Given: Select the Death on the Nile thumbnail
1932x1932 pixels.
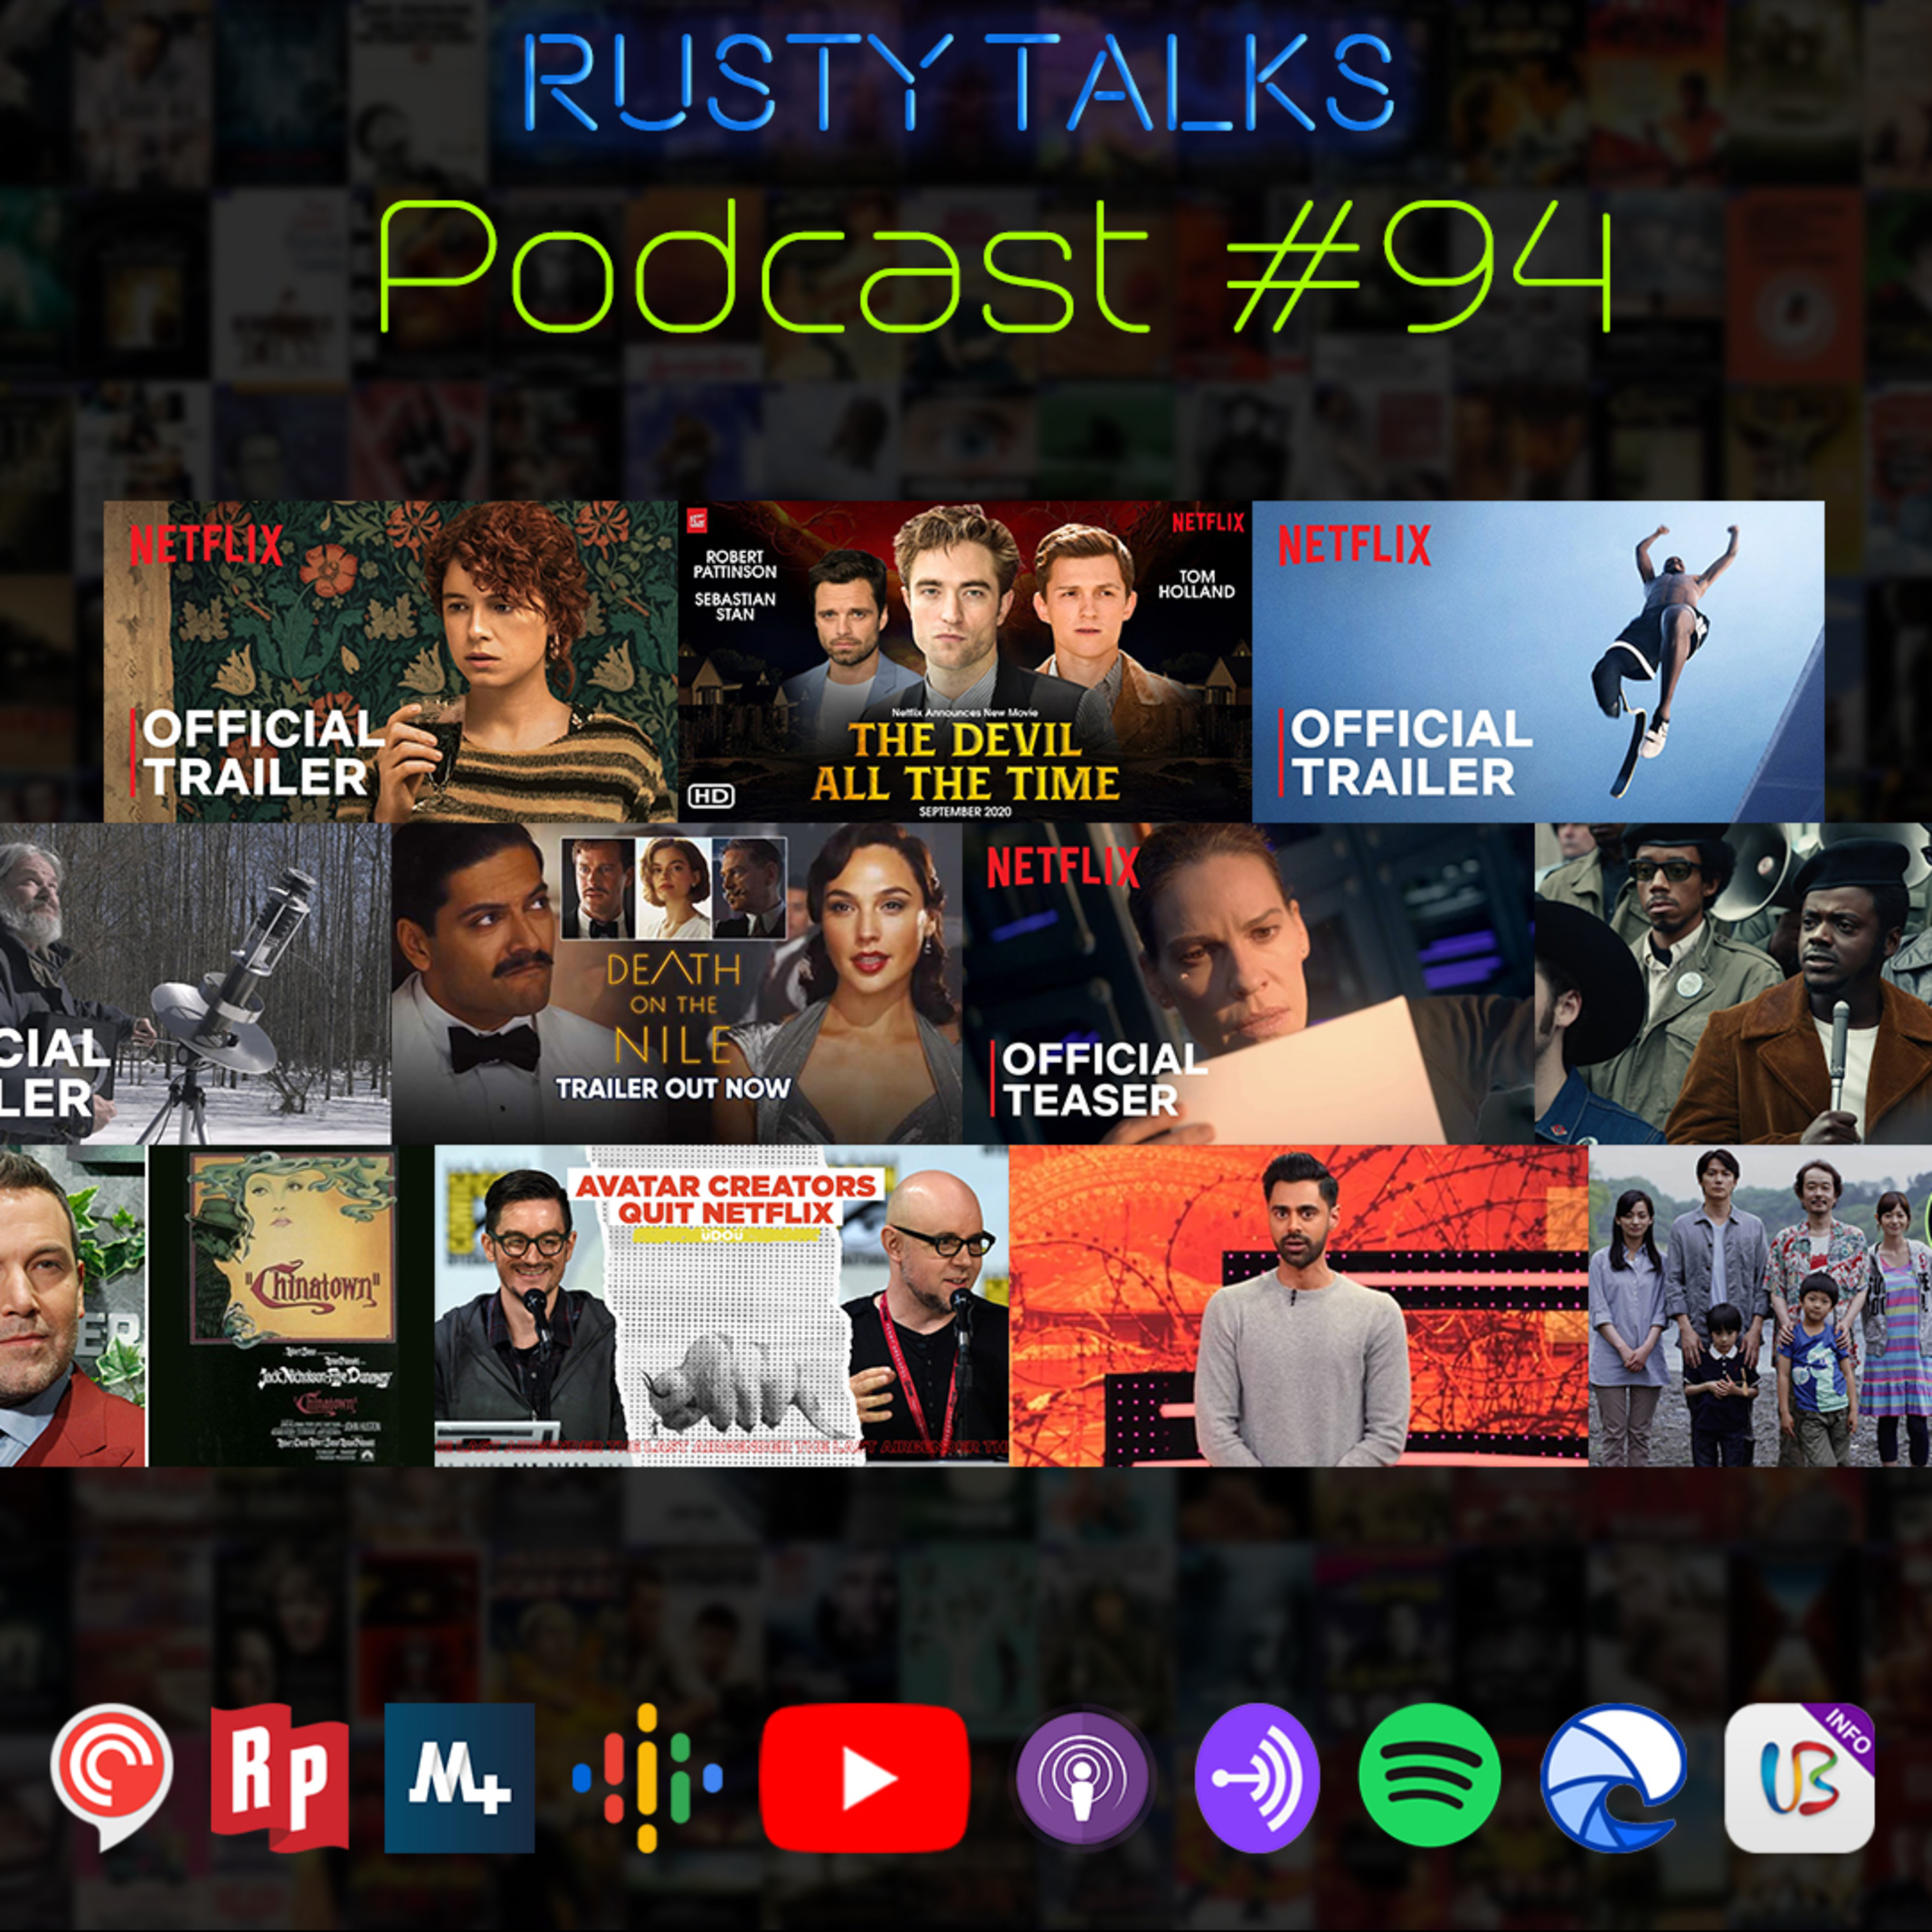Looking at the screenshot, I should [x=676, y=983].
